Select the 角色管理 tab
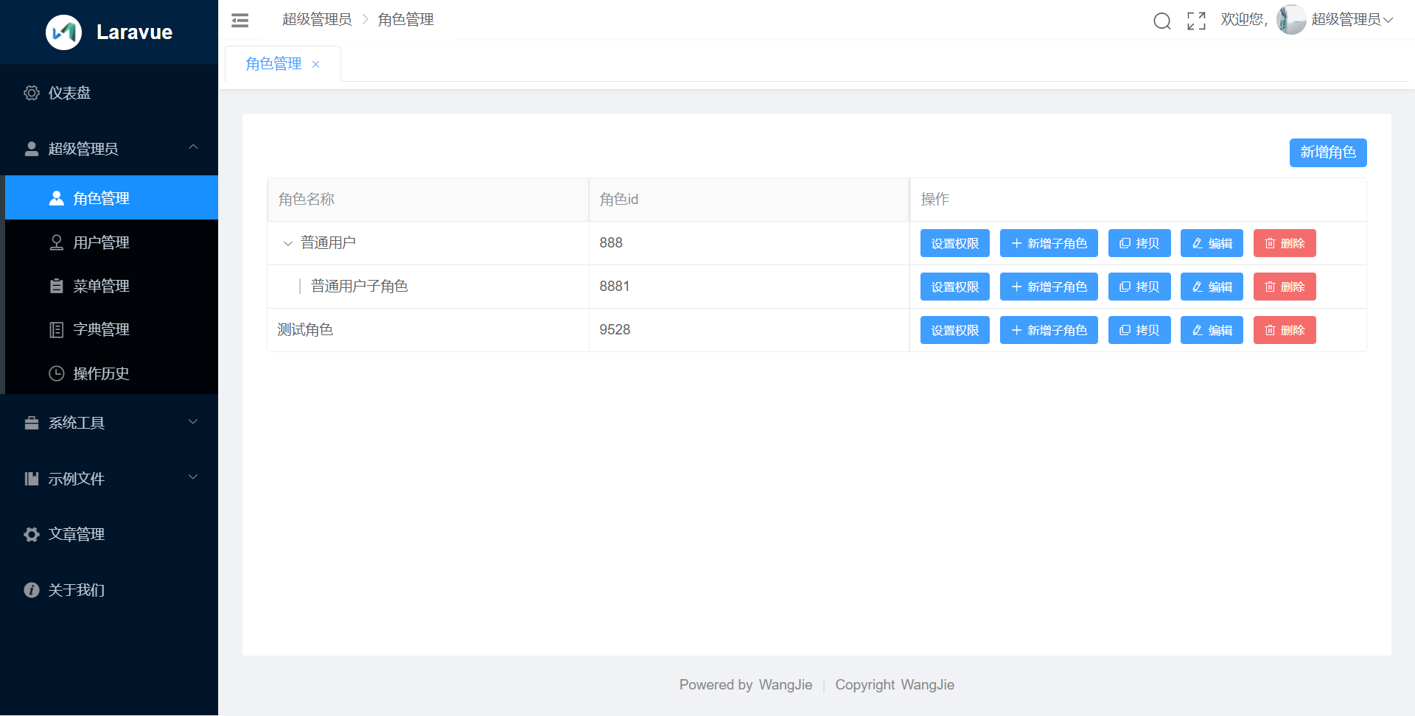 click(273, 63)
